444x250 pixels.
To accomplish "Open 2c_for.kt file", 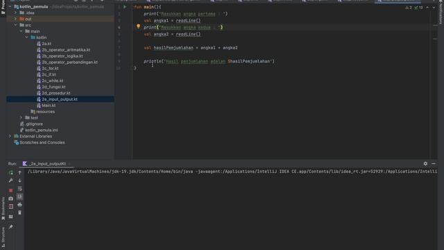I will click(x=50, y=68).
